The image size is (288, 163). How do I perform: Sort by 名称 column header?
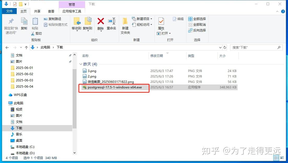(85, 56)
